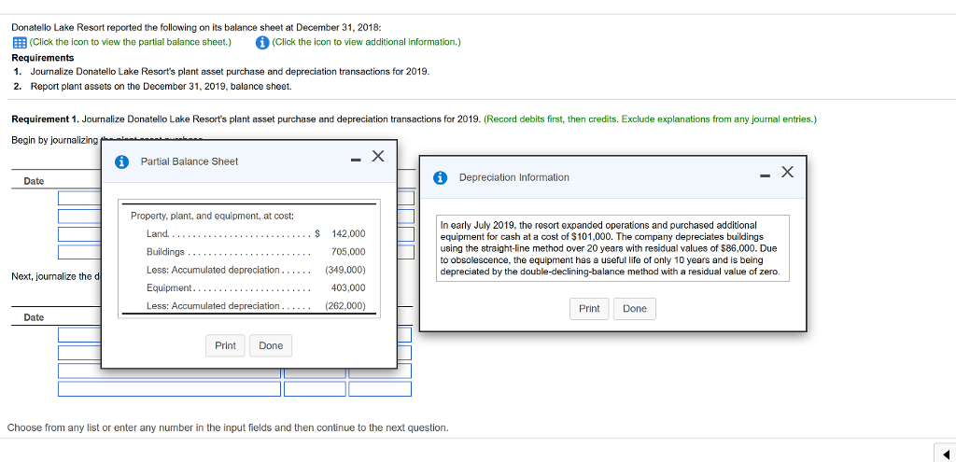The height and width of the screenshot is (462, 956).
Task: Click the 'Requirements' heading
Action: (43, 58)
